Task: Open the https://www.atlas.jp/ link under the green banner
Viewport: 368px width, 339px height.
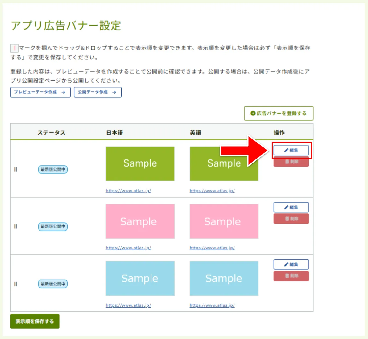Action: tap(129, 190)
